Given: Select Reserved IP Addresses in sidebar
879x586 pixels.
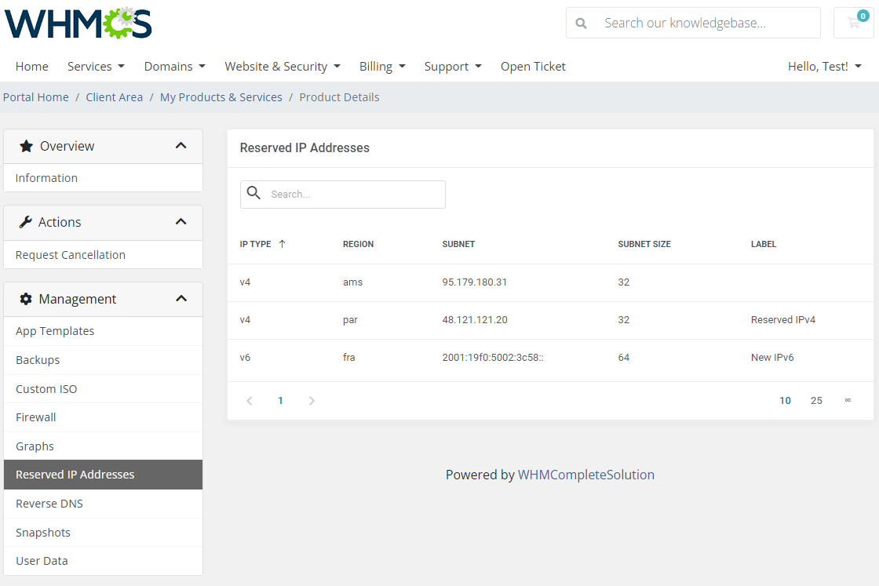Looking at the screenshot, I should click(x=103, y=475).
